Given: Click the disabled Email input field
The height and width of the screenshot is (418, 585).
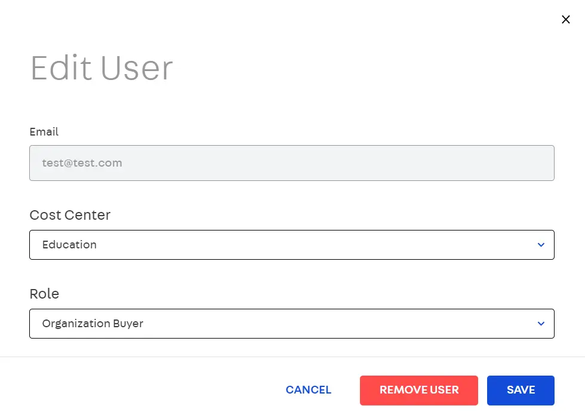Looking at the screenshot, I should coord(291,163).
